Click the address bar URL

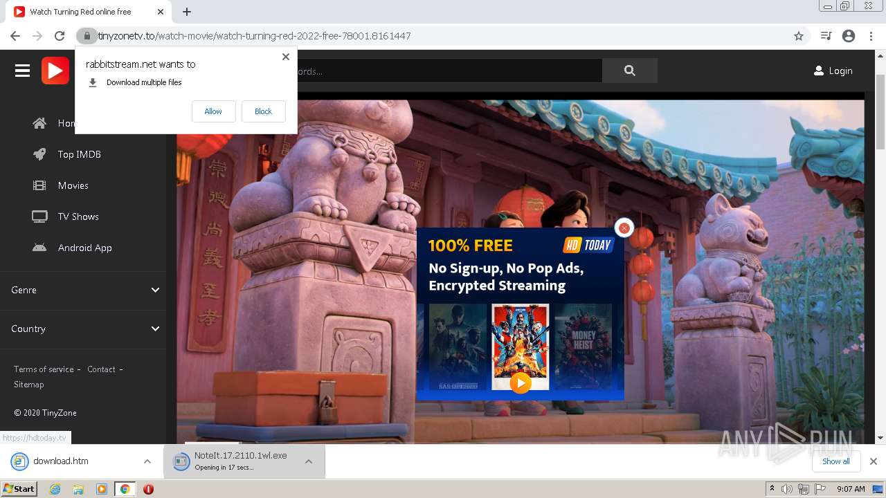(254, 36)
